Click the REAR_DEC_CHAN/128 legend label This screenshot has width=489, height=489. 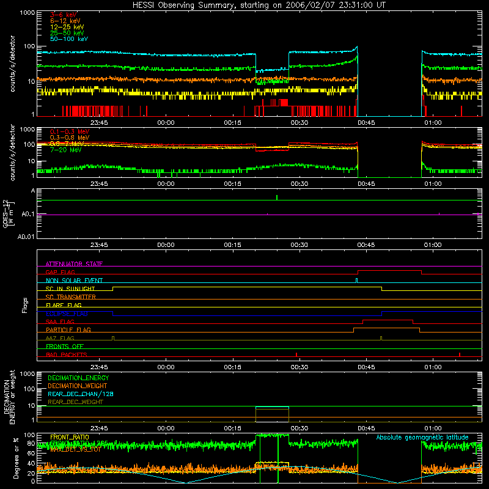click(81, 394)
